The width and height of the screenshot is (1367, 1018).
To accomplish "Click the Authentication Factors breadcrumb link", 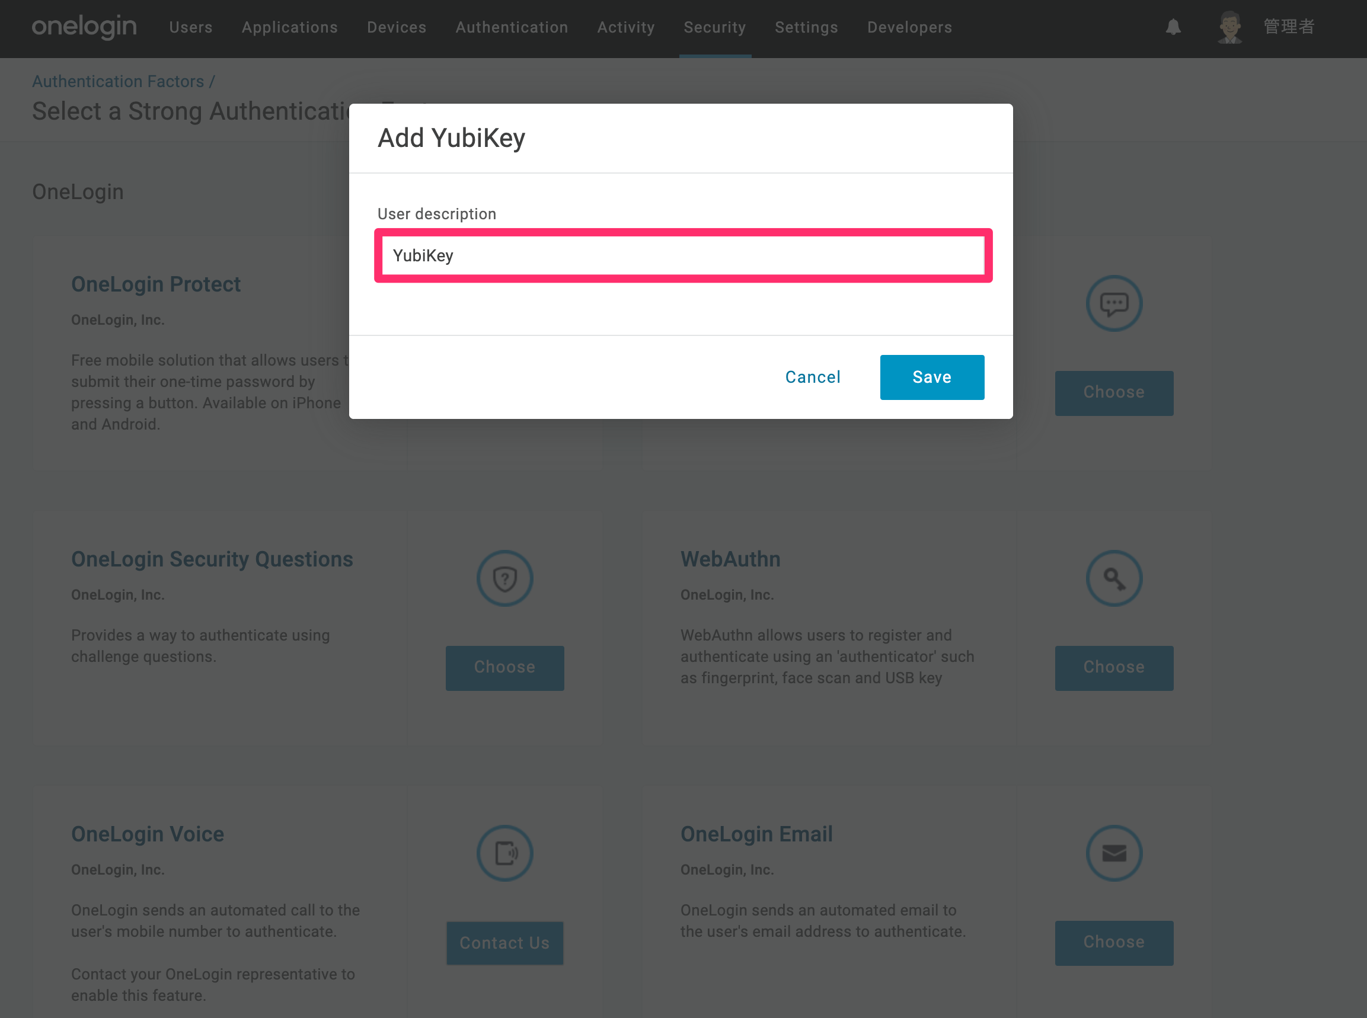I will coord(118,81).
